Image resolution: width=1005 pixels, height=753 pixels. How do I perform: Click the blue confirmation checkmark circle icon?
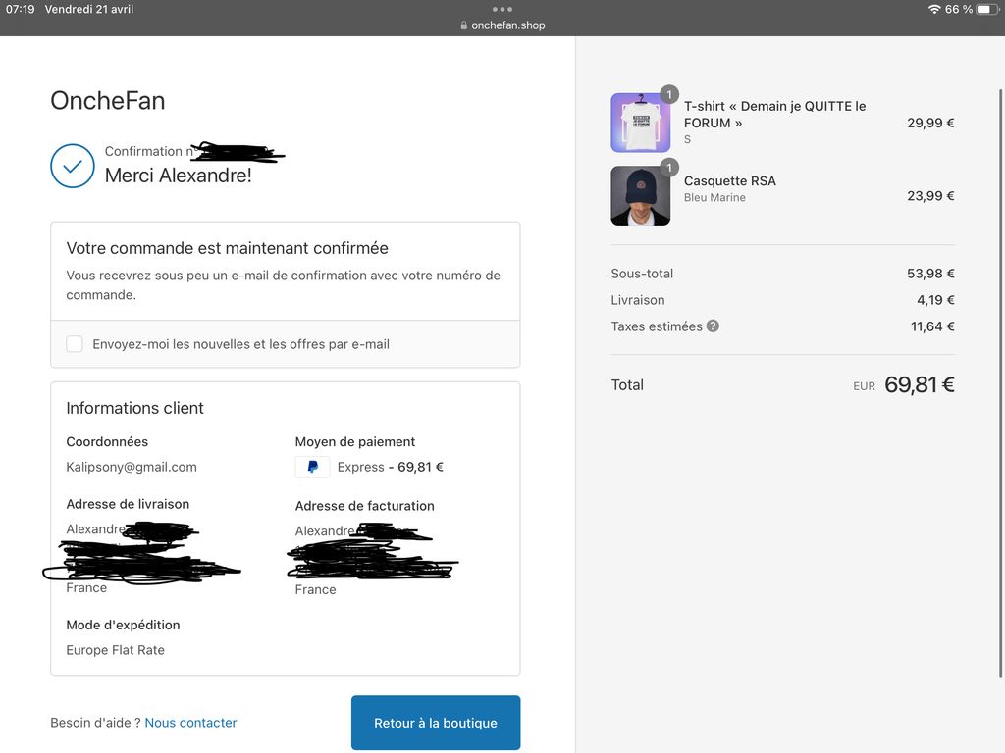pyautogui.click(x=73, y=166)
